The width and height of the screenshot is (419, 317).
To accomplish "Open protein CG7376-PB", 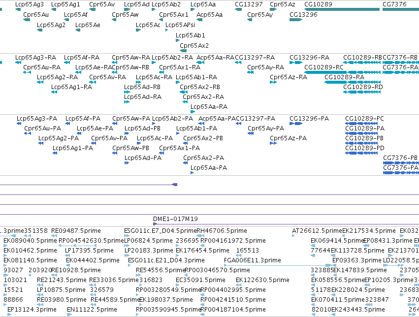I will [400, 158].
